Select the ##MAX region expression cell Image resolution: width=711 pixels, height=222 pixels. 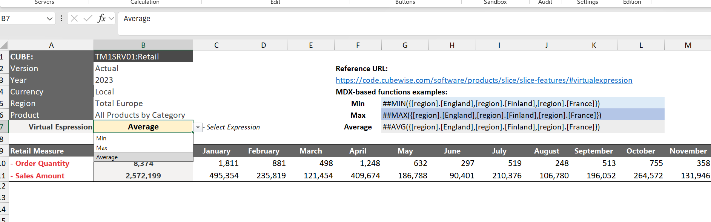click(x=523, y=115)
